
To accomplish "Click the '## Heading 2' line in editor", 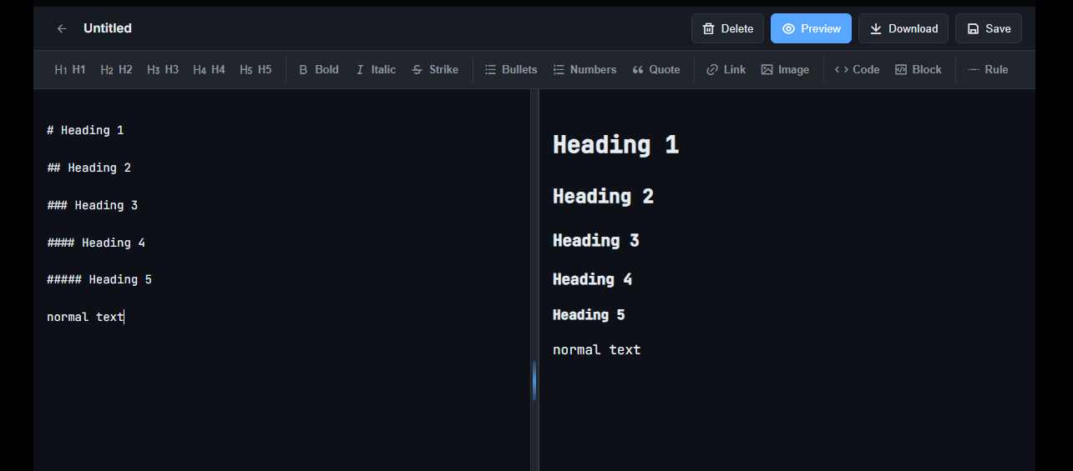I will coord(89,168).
